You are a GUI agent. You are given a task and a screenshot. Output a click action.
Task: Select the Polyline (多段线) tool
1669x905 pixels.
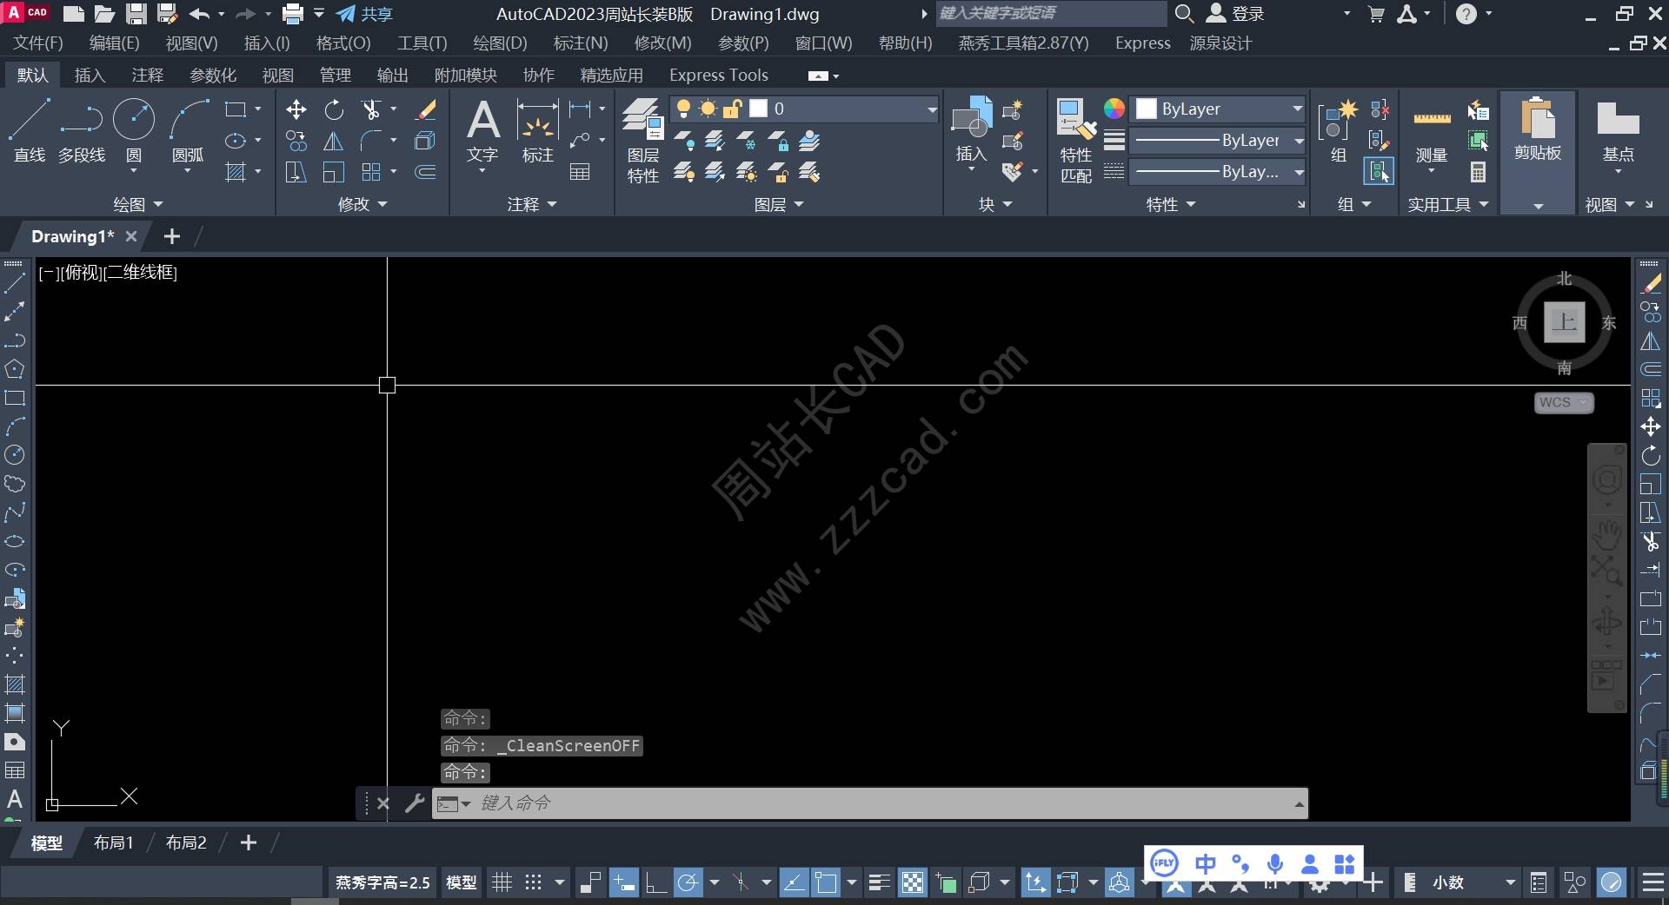82,130
